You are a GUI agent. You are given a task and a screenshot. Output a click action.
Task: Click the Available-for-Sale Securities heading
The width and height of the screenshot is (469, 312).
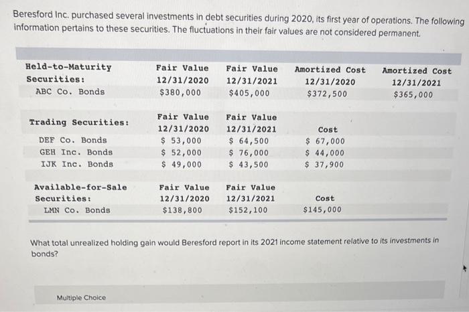tap(80, 193)
